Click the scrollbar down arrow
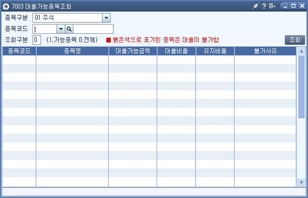308x198 pixels. click(301, 183)
